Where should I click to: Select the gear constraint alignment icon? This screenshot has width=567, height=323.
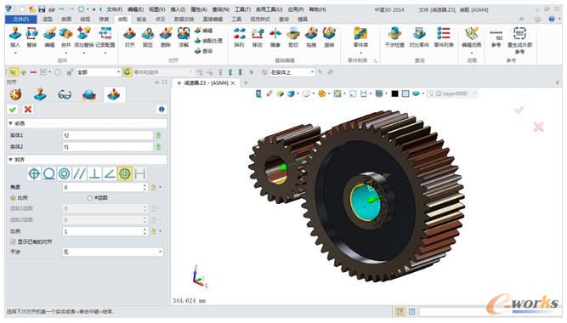[125, 174]
